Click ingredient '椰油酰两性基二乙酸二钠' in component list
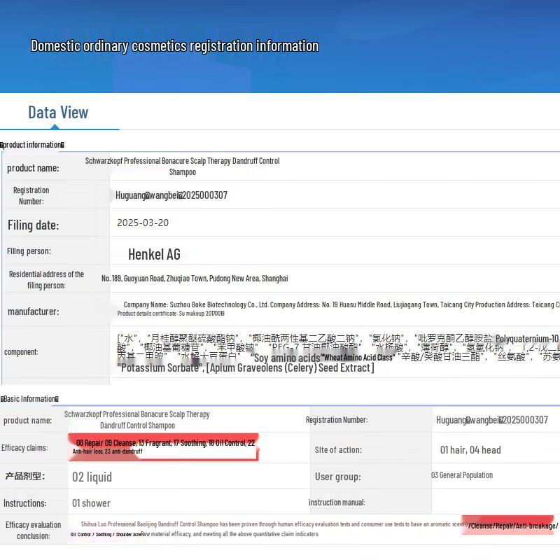The width and height of the screenshot is (560, 560). coord(304,338)
